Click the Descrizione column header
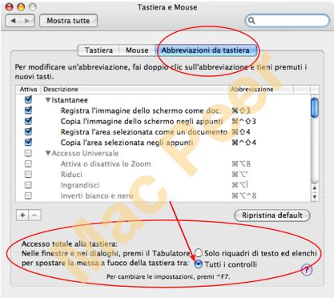This screenshot has height=298, width=334. 135,89
